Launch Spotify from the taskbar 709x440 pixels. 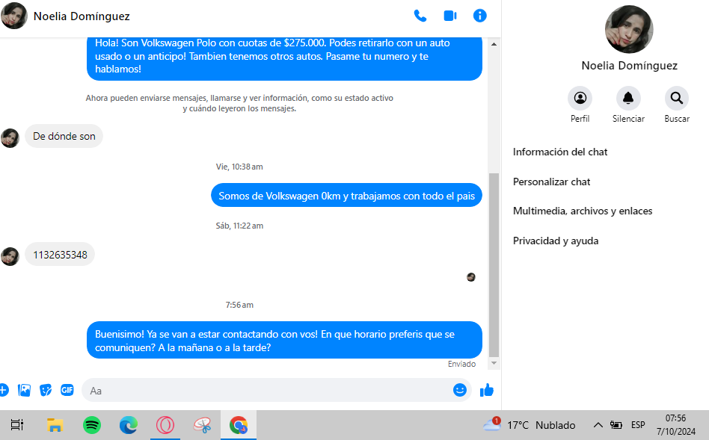coord(92,425)
